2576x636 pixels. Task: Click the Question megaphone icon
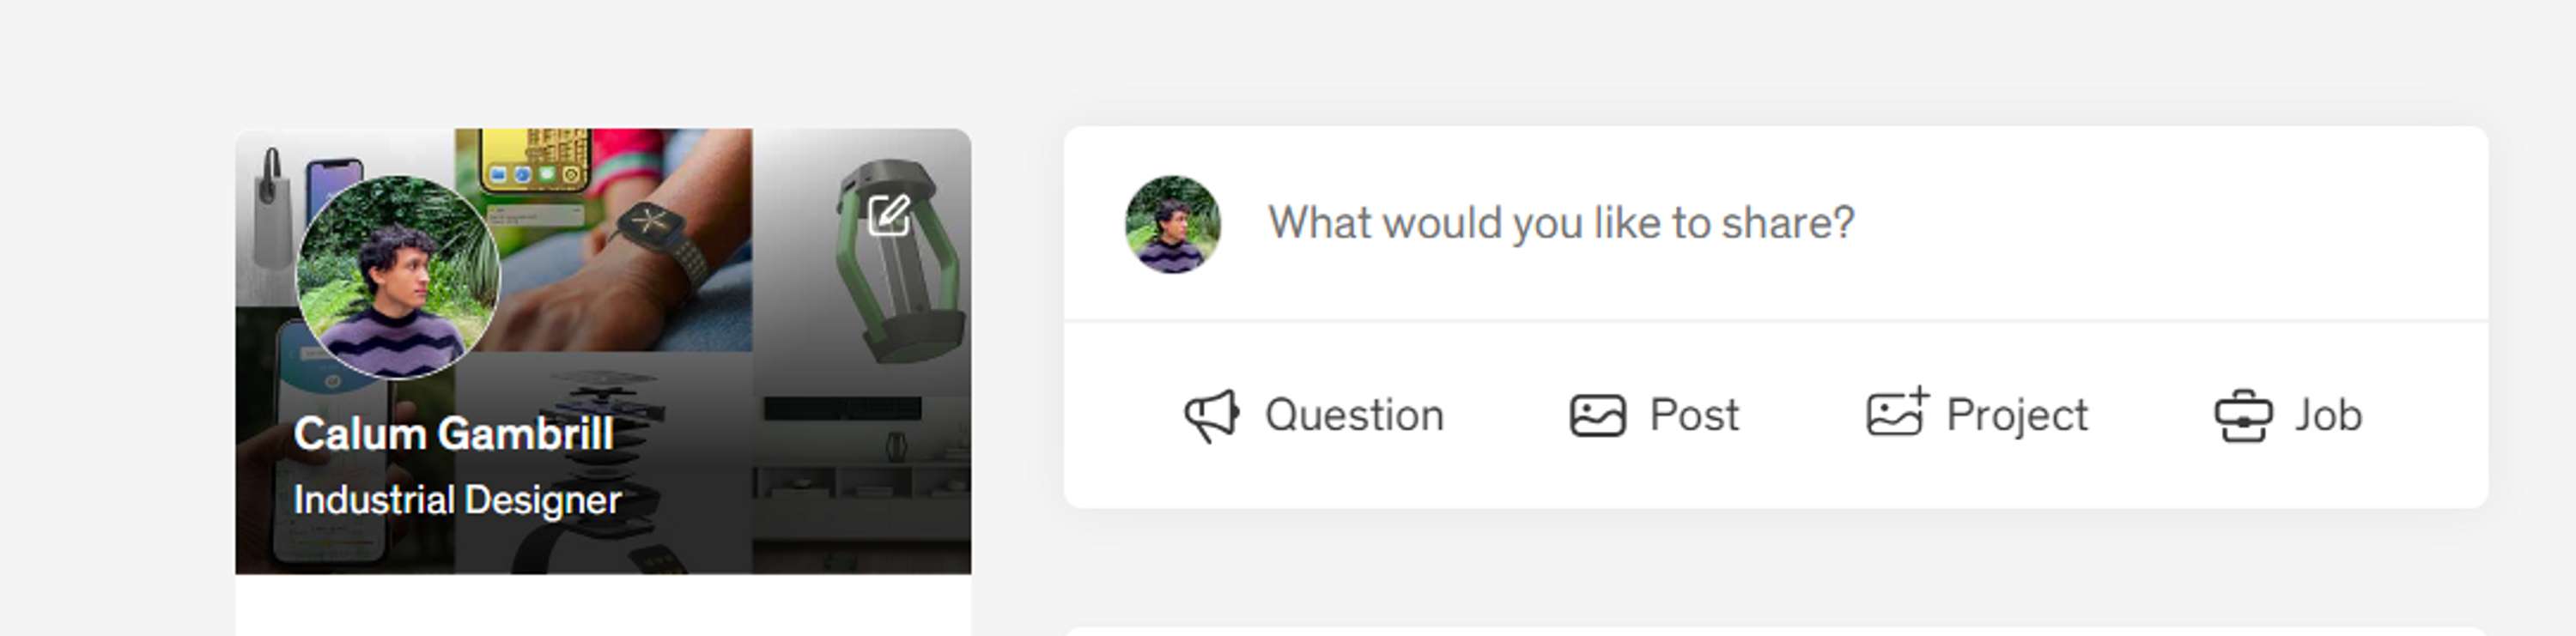[1212, 416]
